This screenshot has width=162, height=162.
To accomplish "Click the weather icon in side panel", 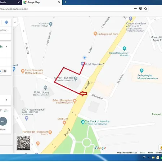I will pos(6,110).
